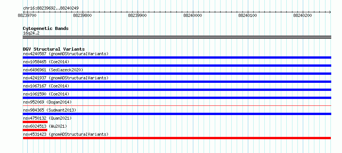Click the Cytogenetic Bands track title
Viewport: 342px width, 153px height.
point(46,28)
